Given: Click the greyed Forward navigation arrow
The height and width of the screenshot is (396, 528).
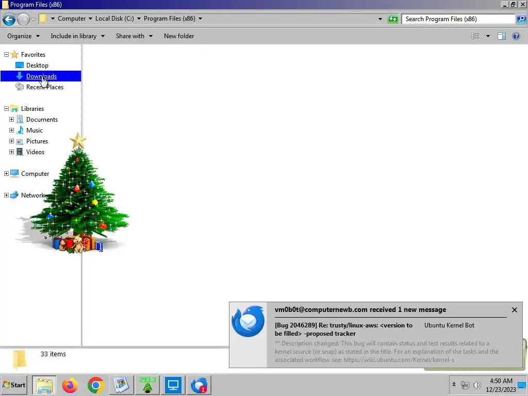Looking at the screenshot, I should point(23,19).
